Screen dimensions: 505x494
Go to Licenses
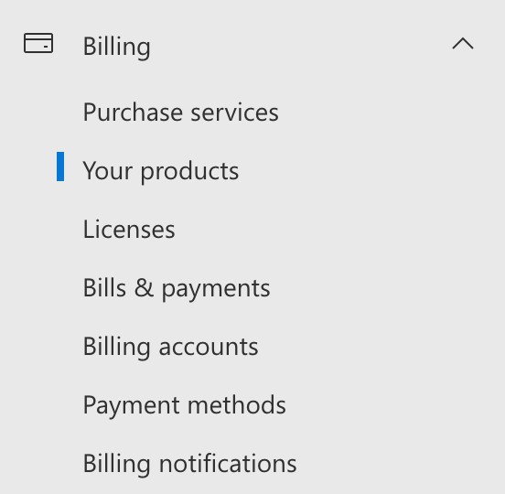[x=129, y=230]
